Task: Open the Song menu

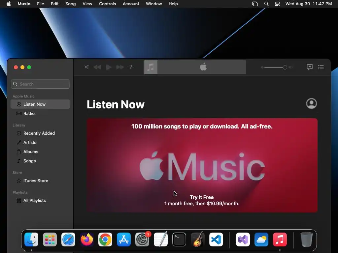Action: (71, 4)
